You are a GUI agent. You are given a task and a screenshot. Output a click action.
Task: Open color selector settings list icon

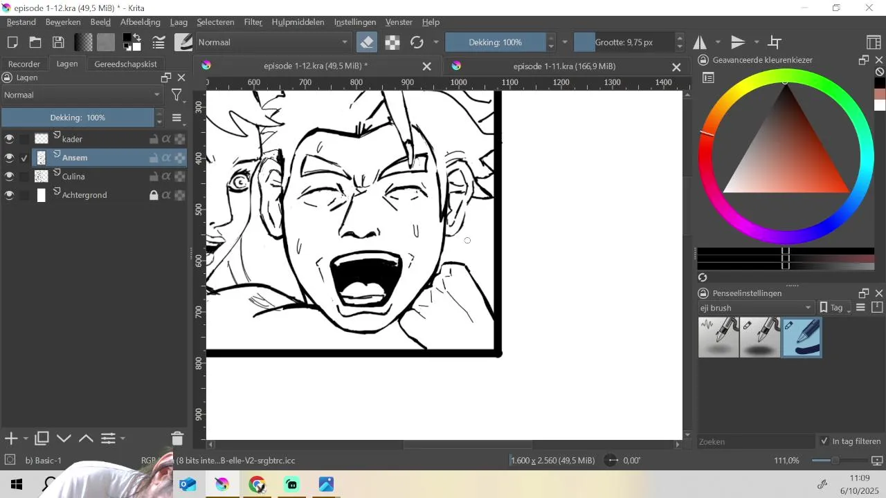tap(708, 78)
